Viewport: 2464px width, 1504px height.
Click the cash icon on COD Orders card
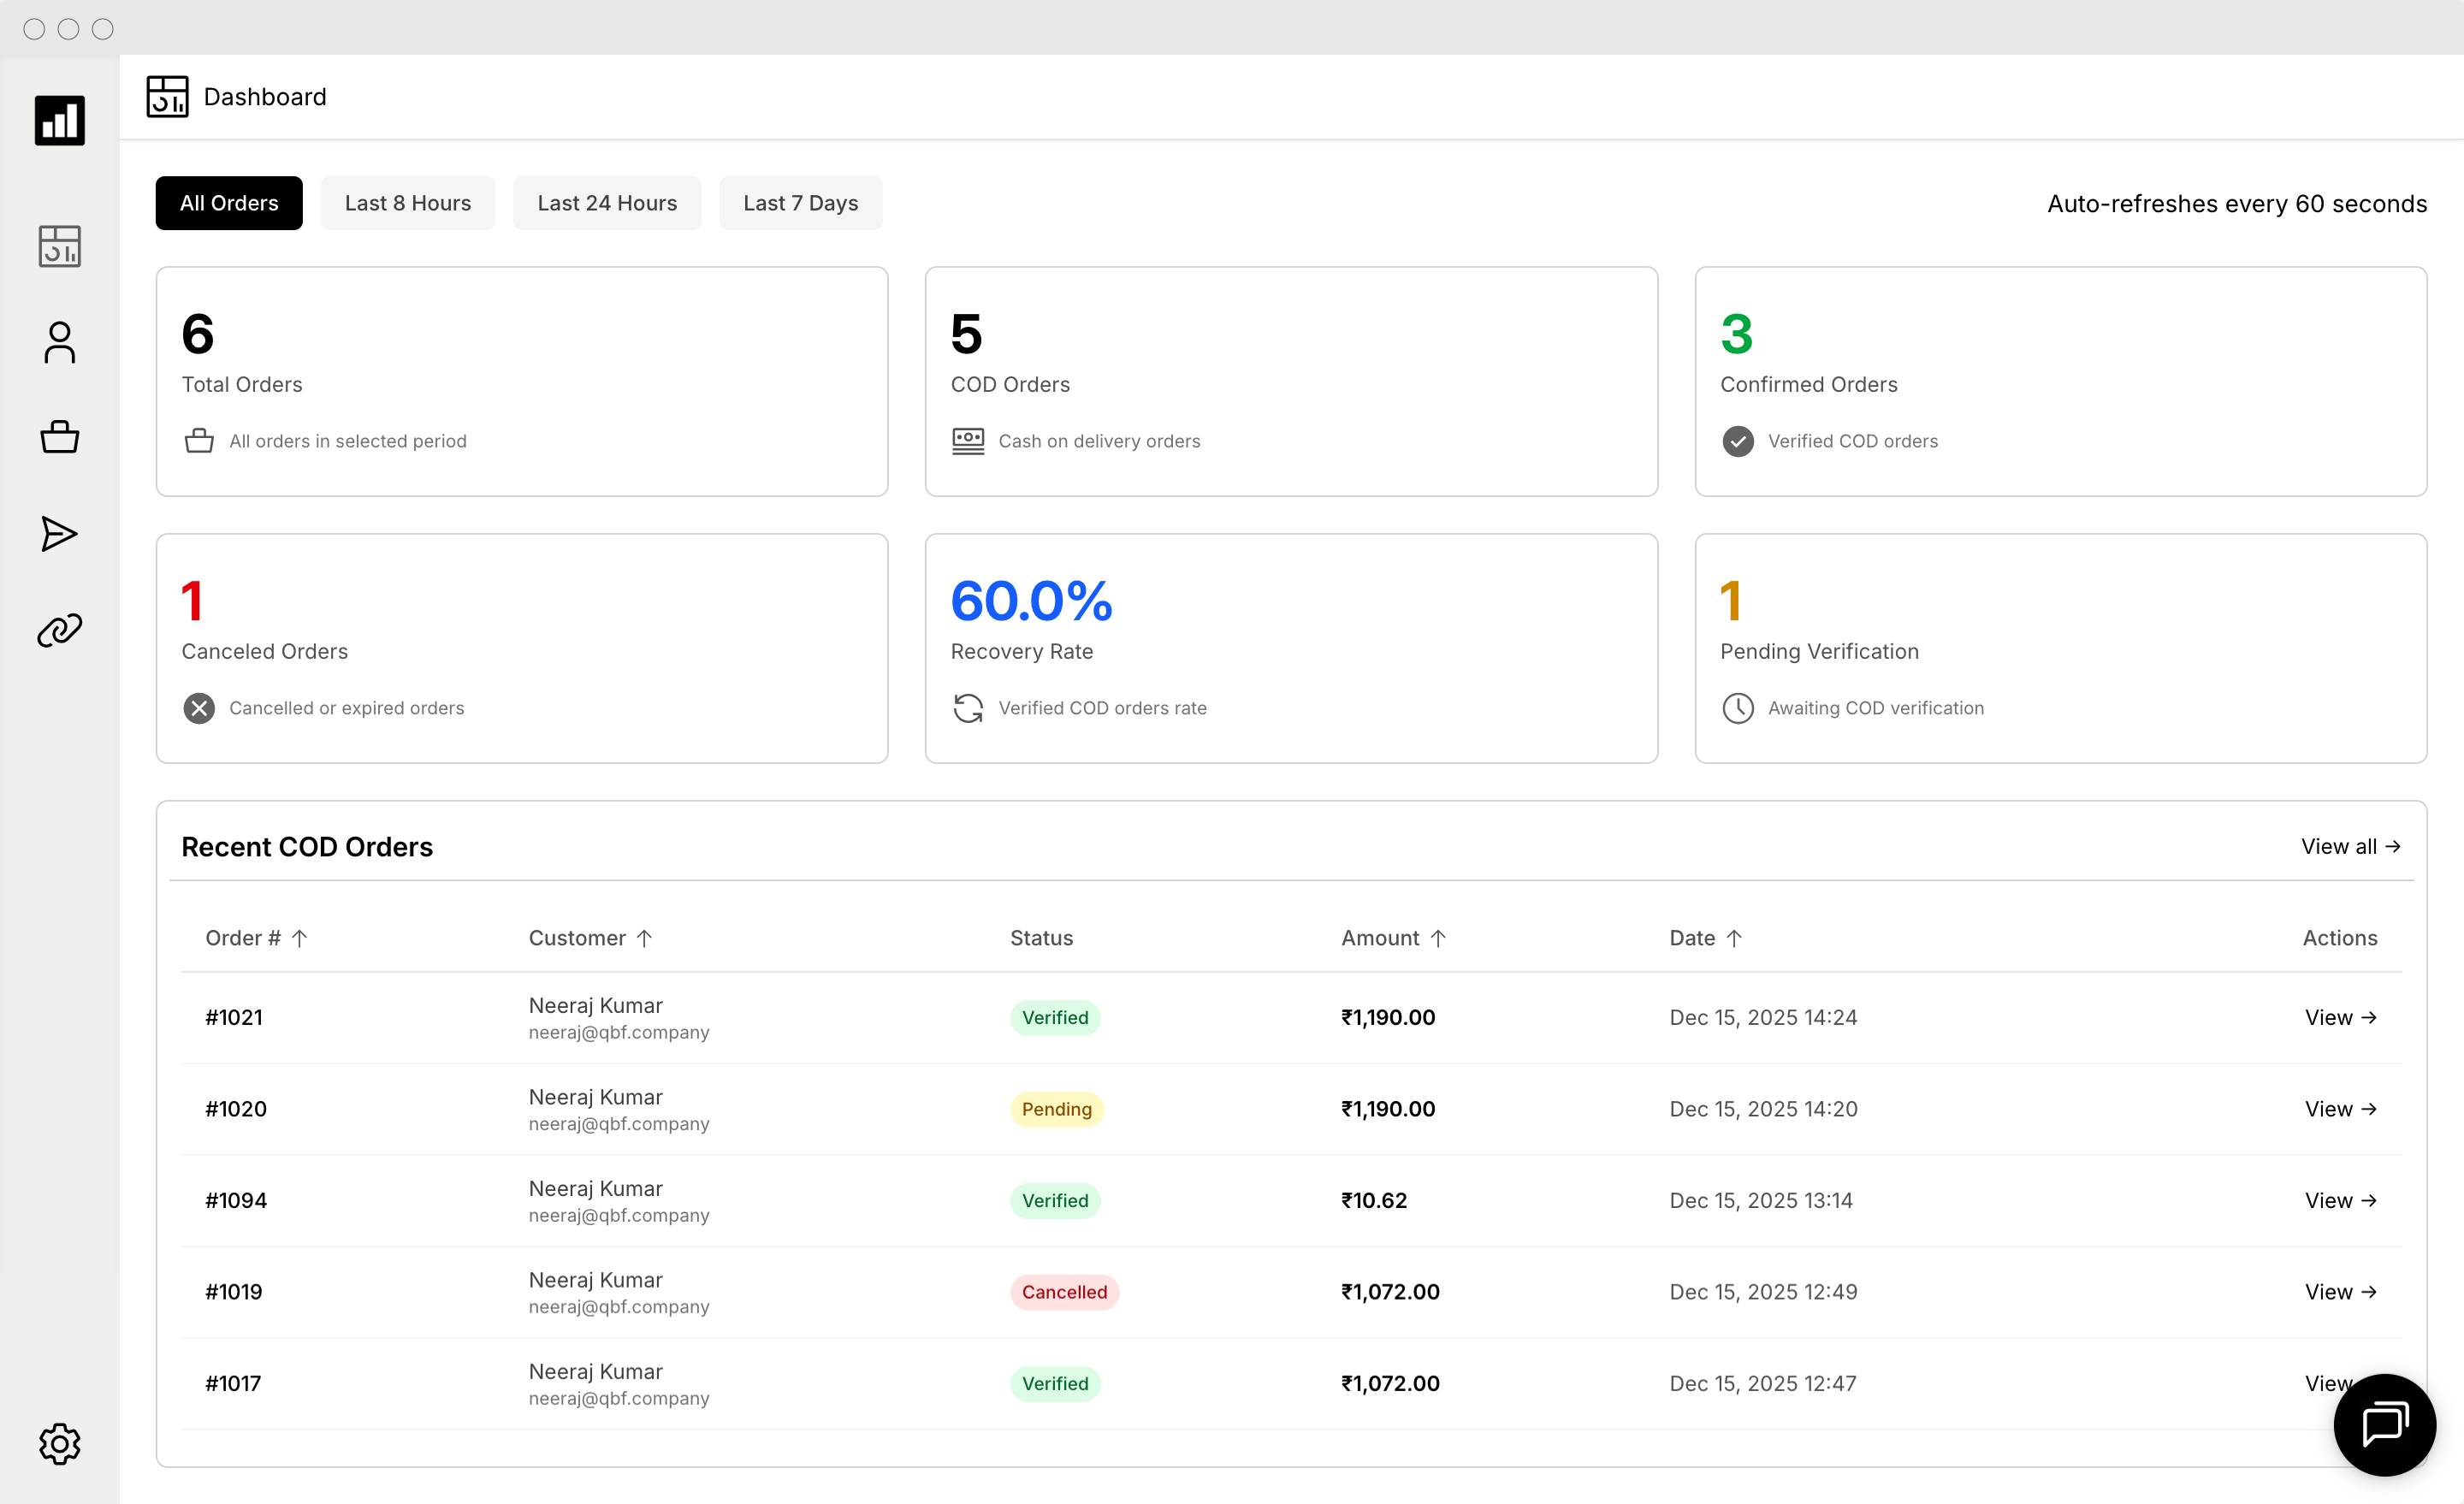tap(967, 440)
